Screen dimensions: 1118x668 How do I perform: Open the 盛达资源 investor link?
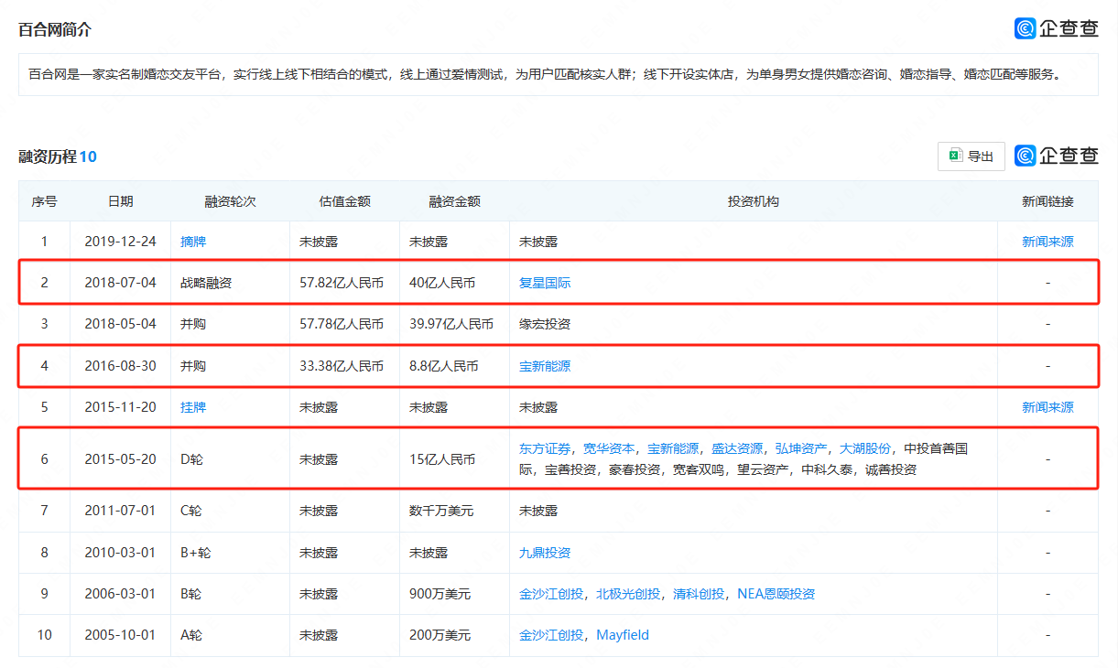click(x=737, y=448)
